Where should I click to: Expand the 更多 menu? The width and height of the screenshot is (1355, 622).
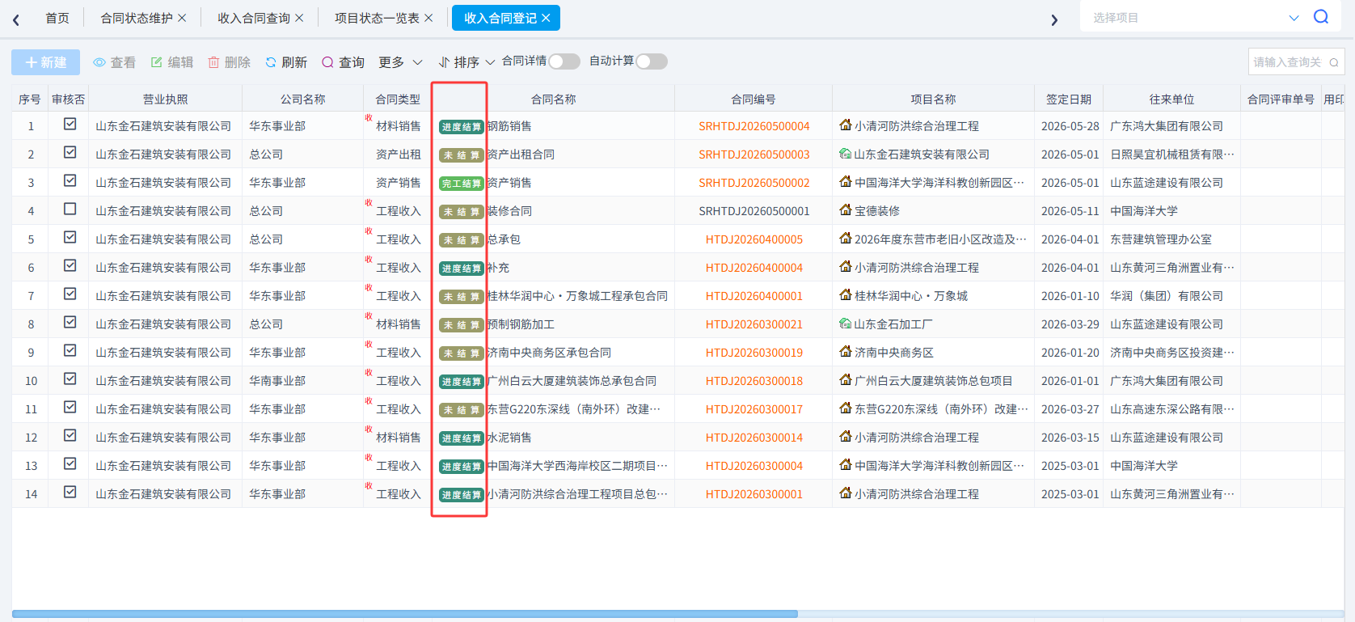401,62
